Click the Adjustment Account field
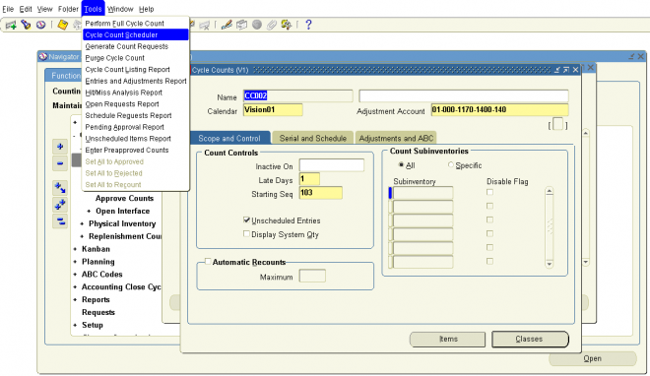650x376 pixels. point(499,109)
